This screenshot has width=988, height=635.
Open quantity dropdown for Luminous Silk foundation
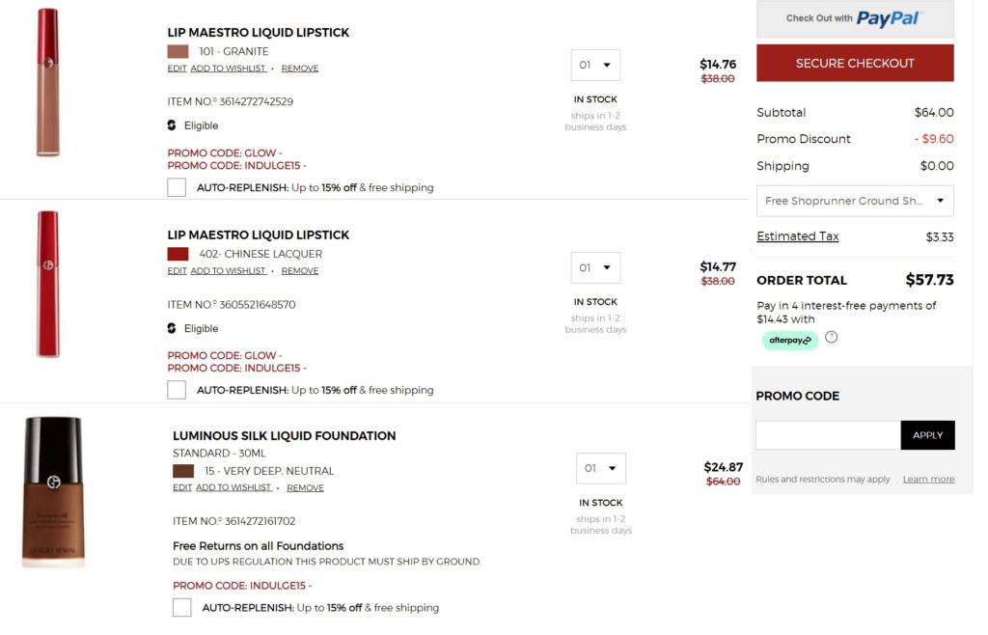coord(601,468)
